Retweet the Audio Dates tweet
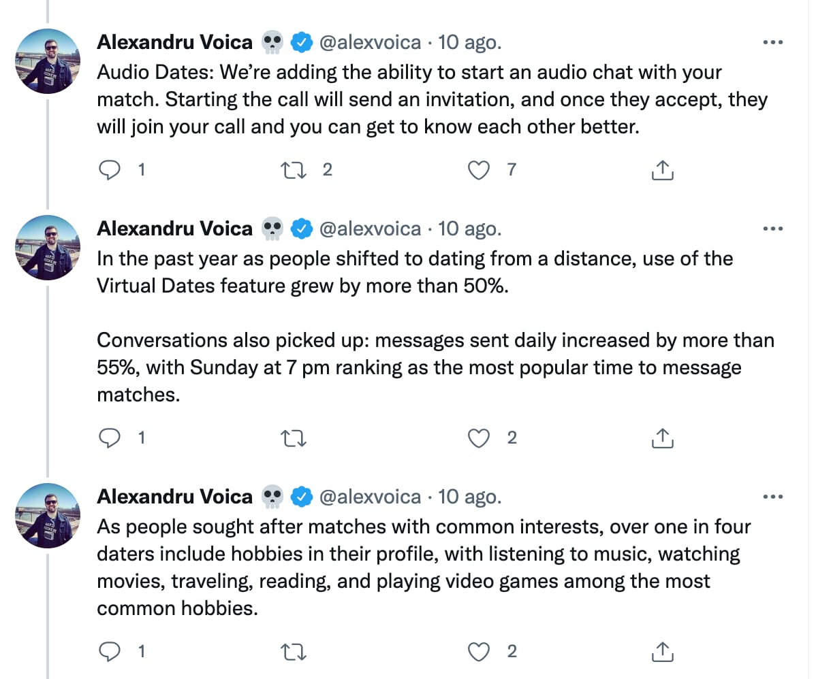This screenshot has width=816, height=679. (294, 170)
